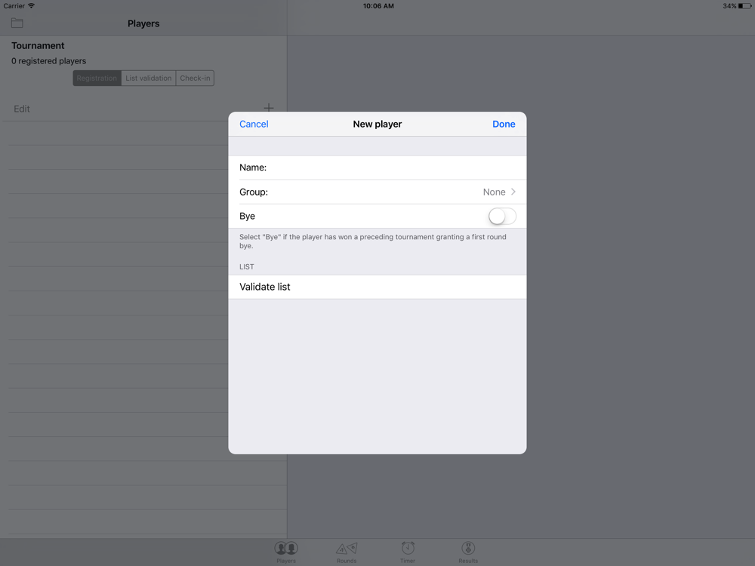
Task: Tap the 10:06 AM clock
Action: click(x=378, y=6)
